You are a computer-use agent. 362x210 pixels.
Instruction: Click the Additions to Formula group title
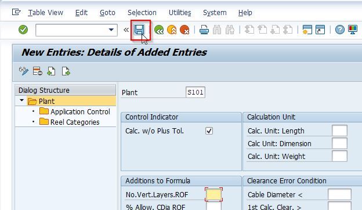158,180
